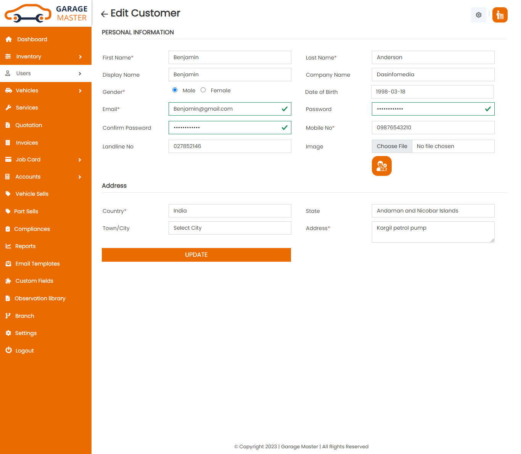Click the Choose File button
The height and width of the screenshot is (454, 521).
tap(392, 147)
